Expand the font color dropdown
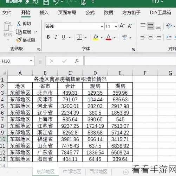Viewport: 176px width, 176px height. point(115,38)
